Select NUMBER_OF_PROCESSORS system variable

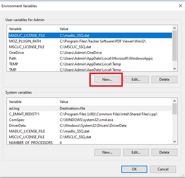(31, 143)
